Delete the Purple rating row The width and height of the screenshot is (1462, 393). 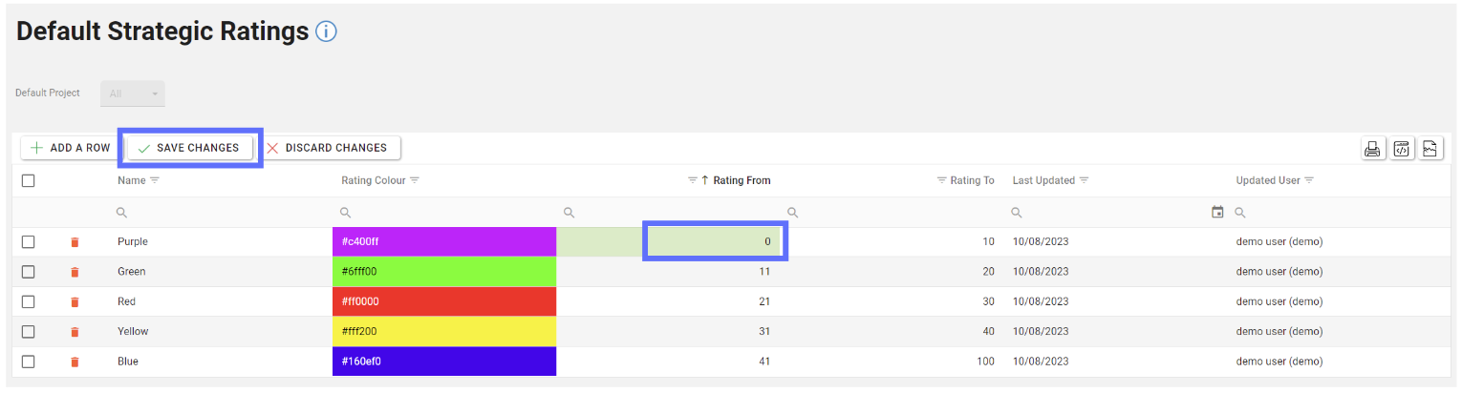(x=75, y=242)
